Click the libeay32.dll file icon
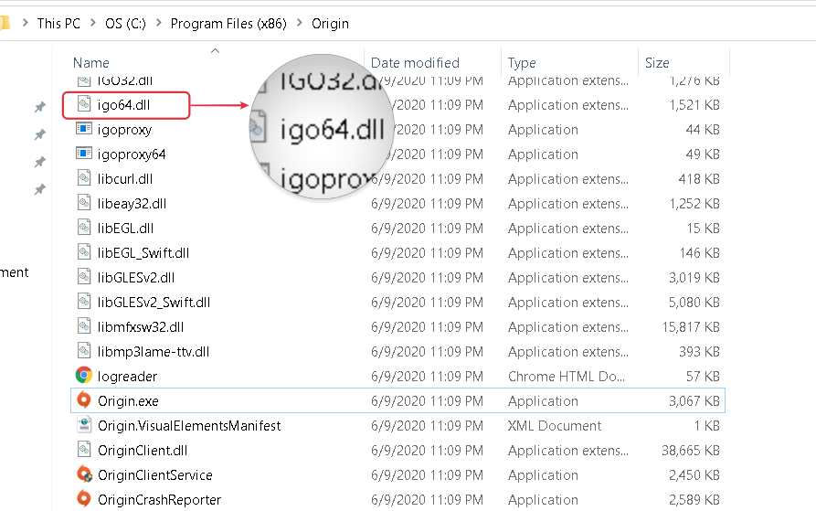Viewport: 816px width, 511px height. (84, 202)
